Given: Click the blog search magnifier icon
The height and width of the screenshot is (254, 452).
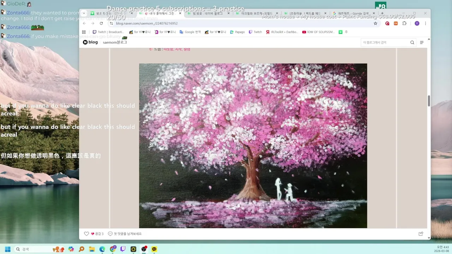Looking at the screenshot, I should tap(412, 42).
